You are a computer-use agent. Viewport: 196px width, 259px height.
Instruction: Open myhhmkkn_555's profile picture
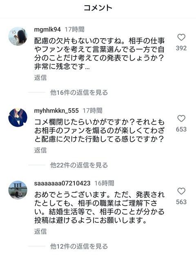click(18, 117)
